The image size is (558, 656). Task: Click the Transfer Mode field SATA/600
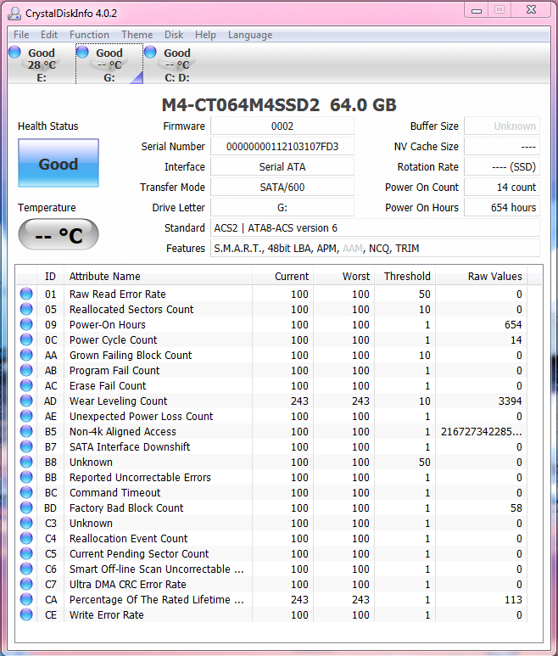click(x=282, y=187)
